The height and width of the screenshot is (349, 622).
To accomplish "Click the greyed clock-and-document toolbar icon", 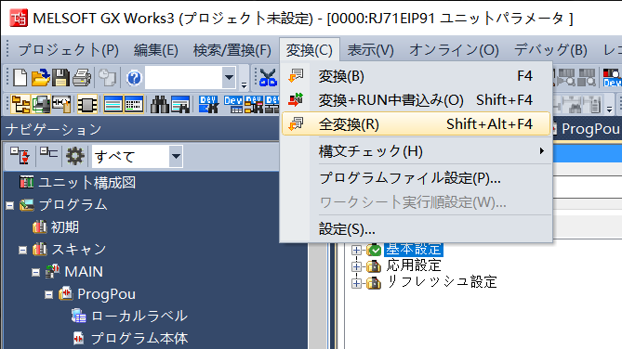I will click(x=107, y=78).
